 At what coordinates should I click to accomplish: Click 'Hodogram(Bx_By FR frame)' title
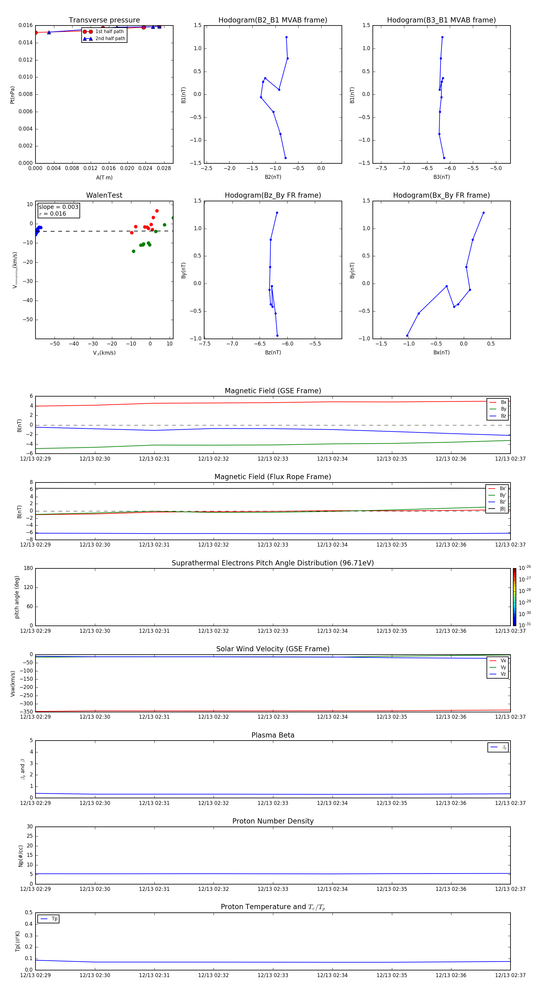point(441,195)
